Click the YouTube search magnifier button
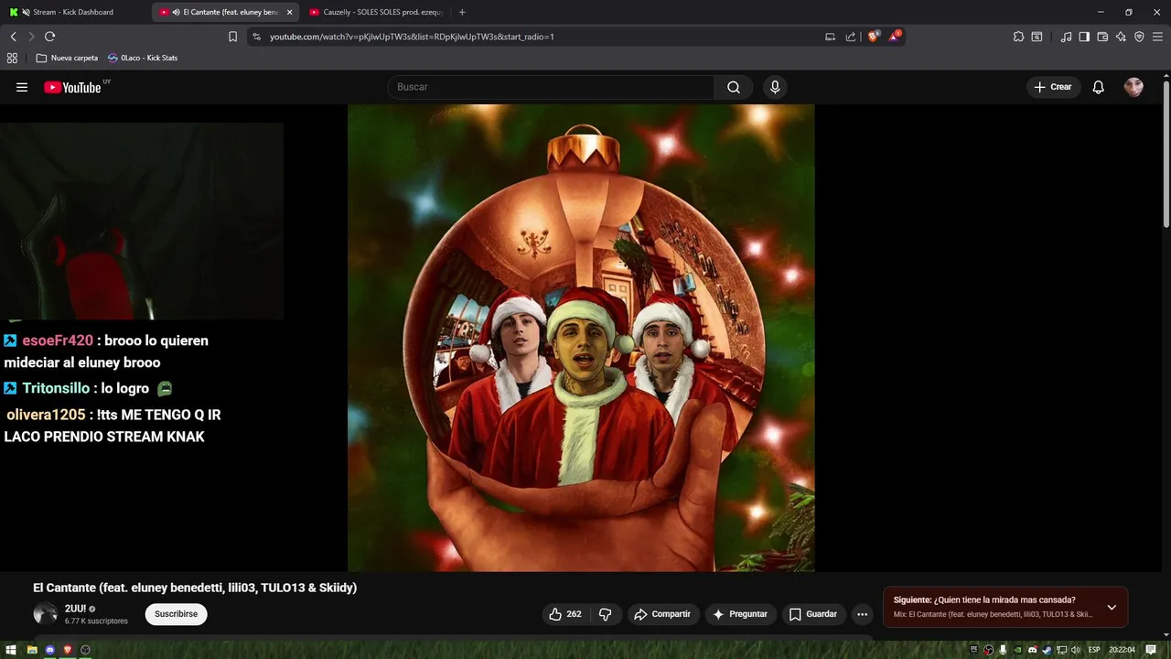The image size is (1171, 659). coord(734,87)
